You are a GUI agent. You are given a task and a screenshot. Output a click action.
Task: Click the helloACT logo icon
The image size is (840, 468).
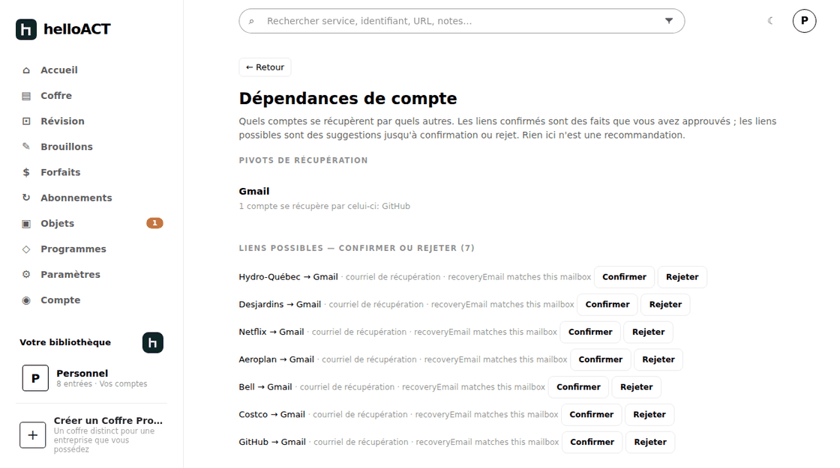pos(26,29)
